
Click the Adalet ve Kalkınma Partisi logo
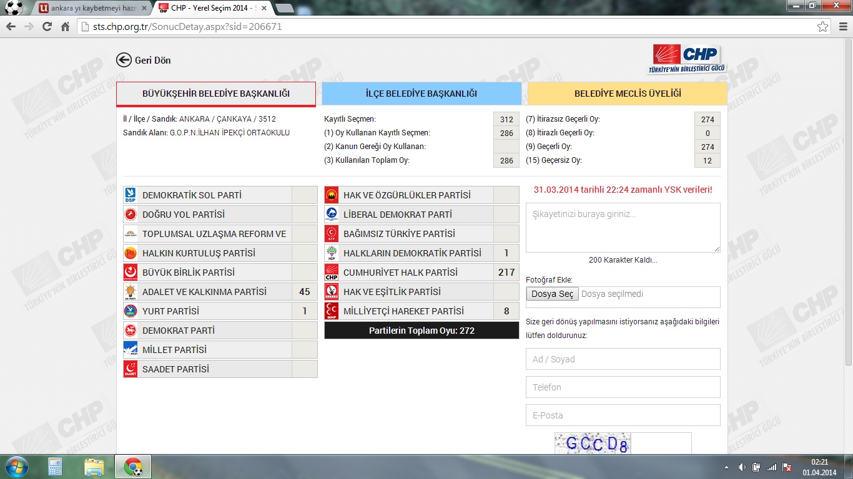pyautogui.click(x=131, y=292)
